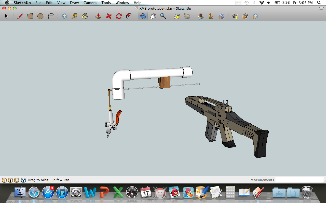Click the help question mark in status bar
Viewport: 326px width, 203px height.
click(23, 180)
